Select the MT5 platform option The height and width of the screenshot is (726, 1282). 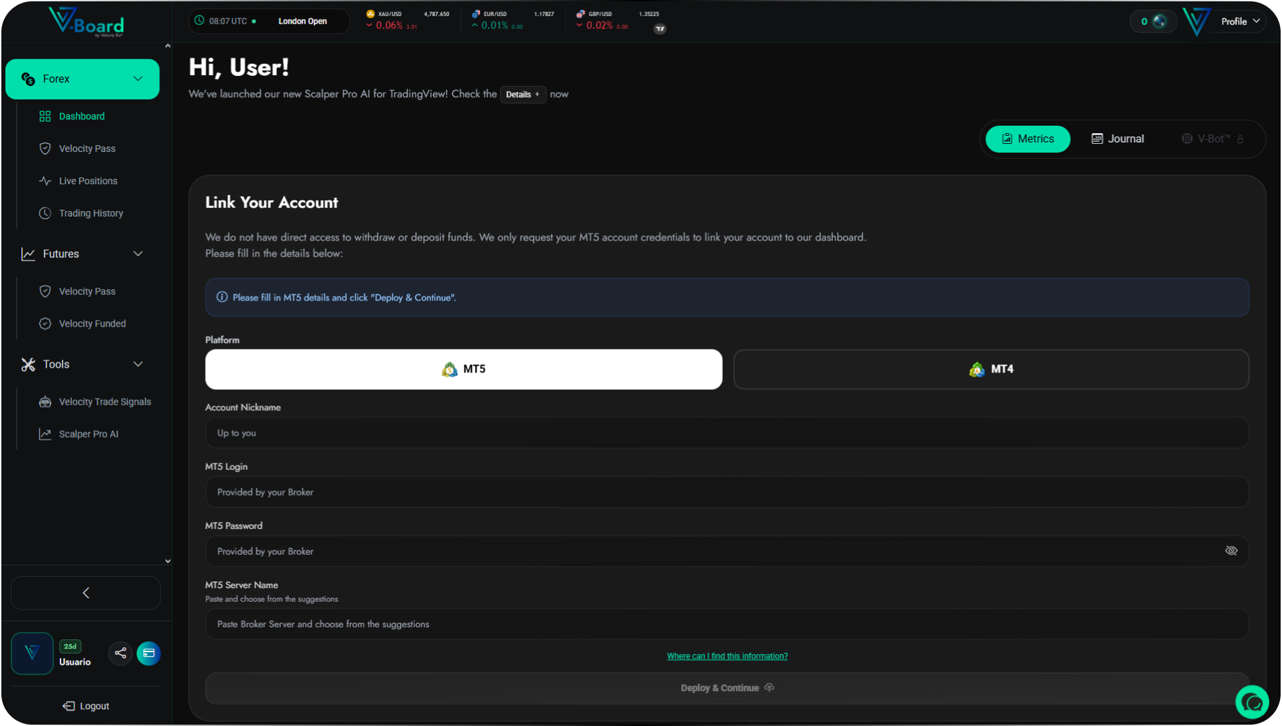[x=464, y=369]
